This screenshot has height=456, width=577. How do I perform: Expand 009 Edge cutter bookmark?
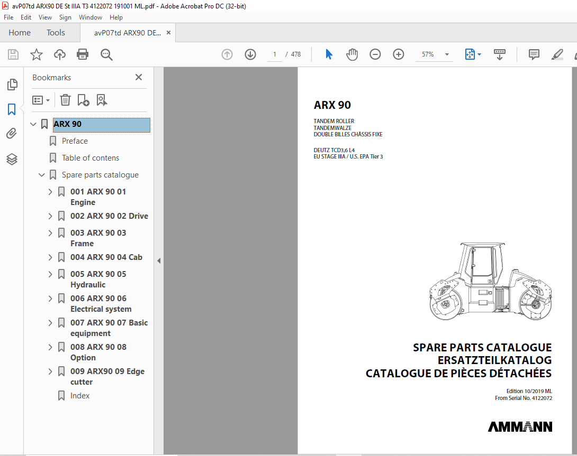(50, 371)
